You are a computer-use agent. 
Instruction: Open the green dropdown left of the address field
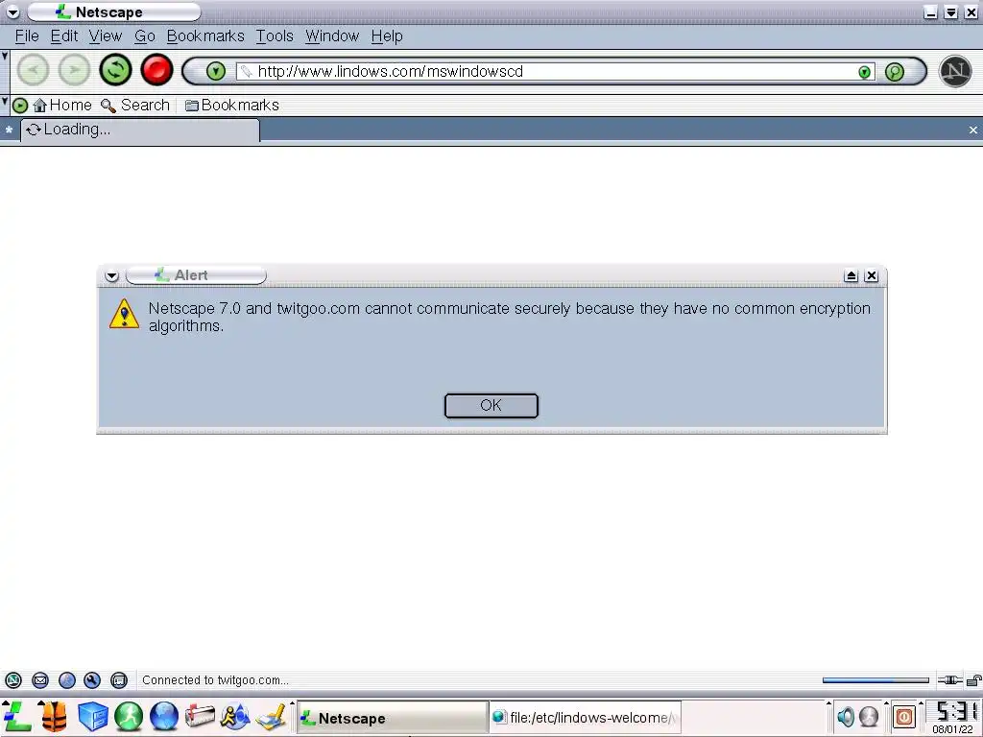coord(215,71)
